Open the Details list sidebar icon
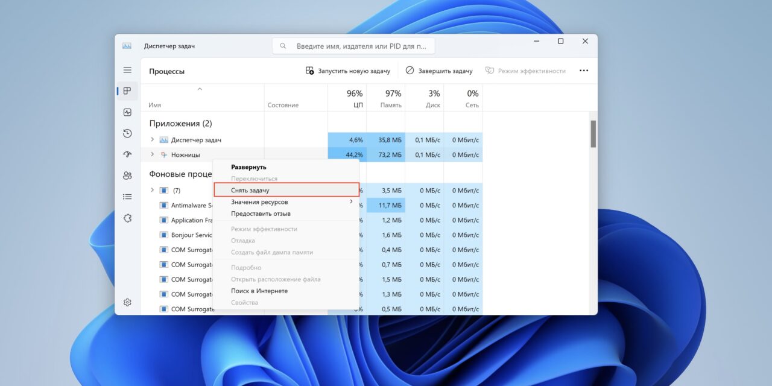 [x=127, y=197]
